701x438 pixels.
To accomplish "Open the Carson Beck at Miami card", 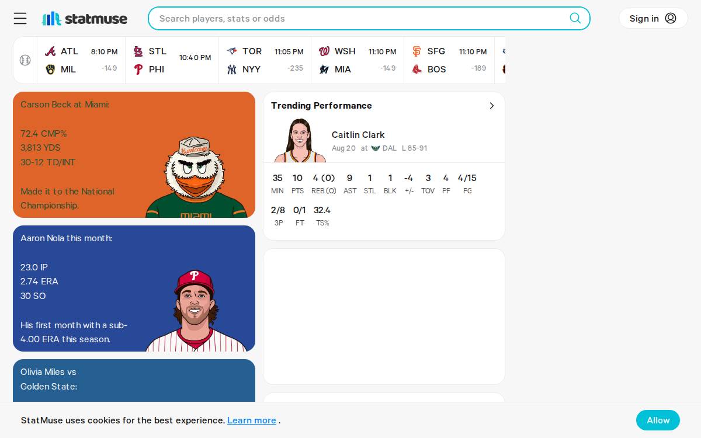I will 134,155.
